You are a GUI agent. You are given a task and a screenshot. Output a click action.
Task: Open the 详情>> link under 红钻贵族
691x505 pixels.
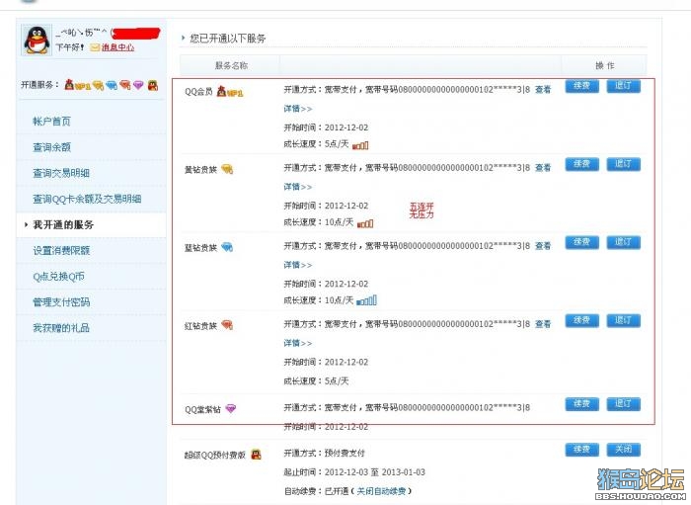pyautogui.click(x=297, y=343)
